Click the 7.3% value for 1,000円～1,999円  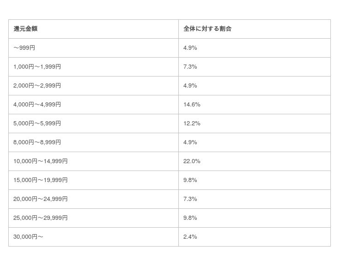pyautogui.click(x=190, y=67)
